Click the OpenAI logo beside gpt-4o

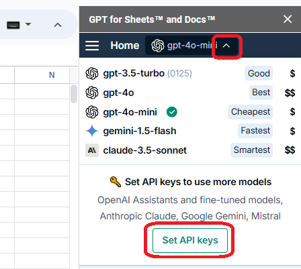(92, 93)
